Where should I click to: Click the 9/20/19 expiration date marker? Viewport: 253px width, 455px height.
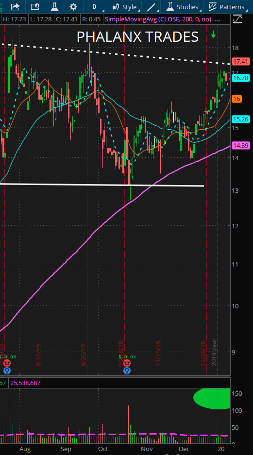pos(84,355)
